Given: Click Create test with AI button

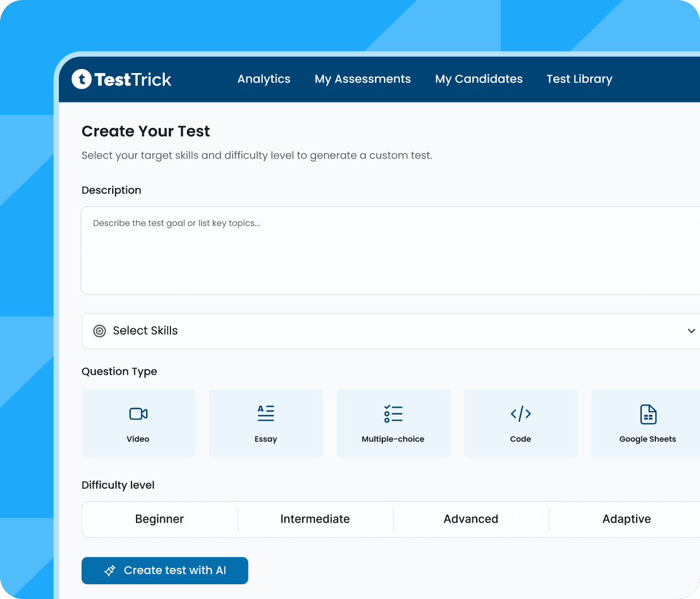Looking at the screenshot, I should [x=165, y=571].
